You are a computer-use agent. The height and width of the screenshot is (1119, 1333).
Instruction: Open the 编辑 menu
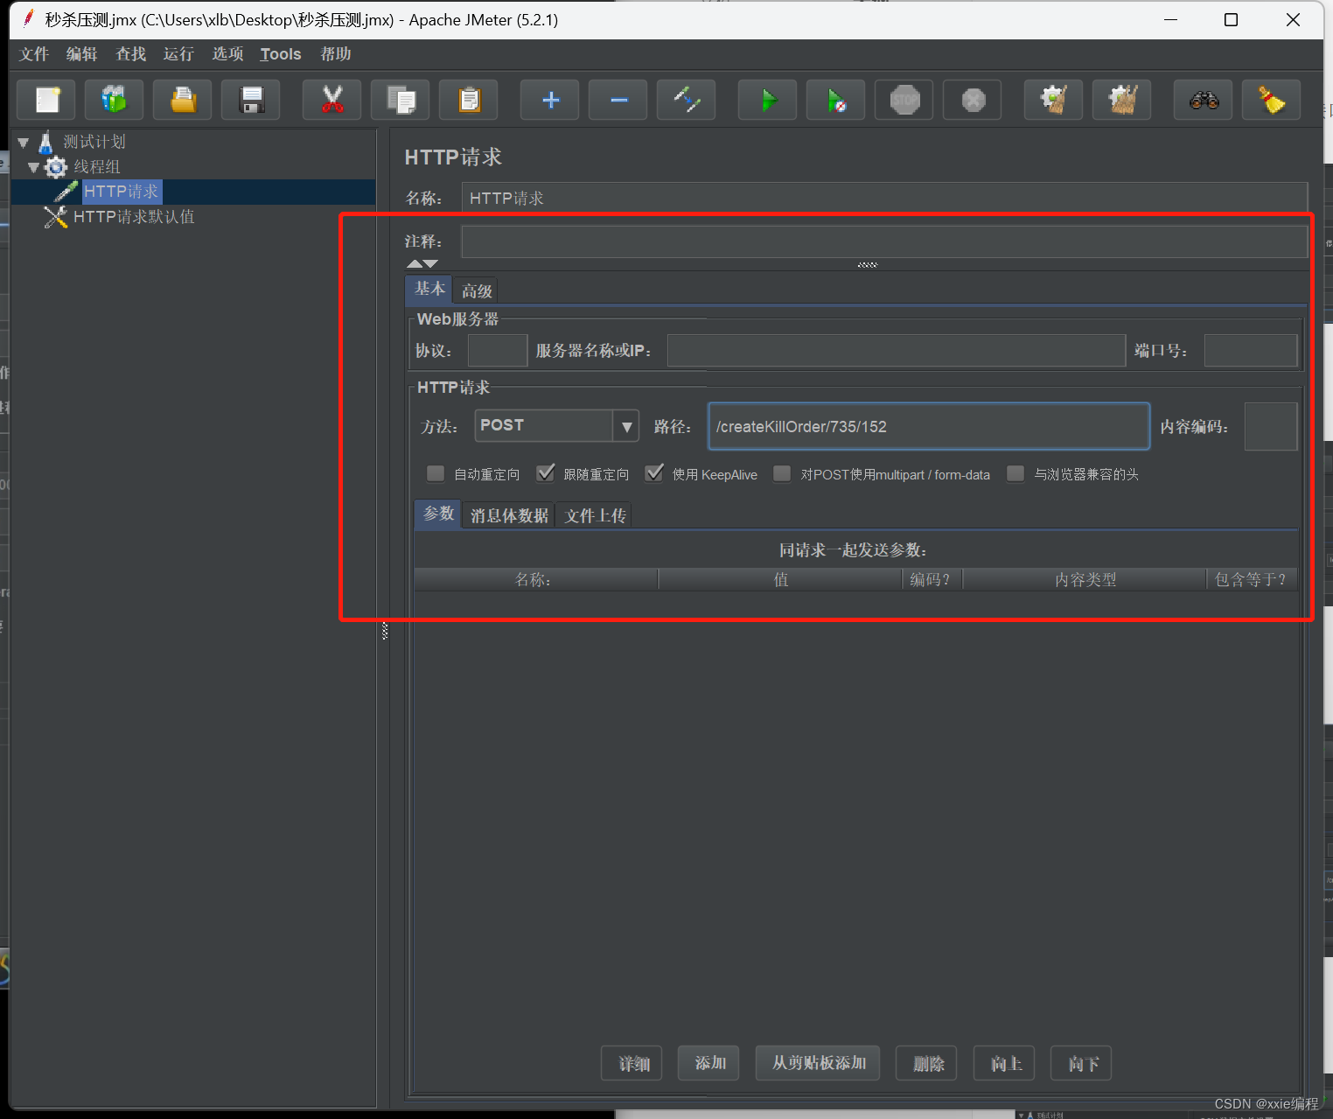pos(82,54)
